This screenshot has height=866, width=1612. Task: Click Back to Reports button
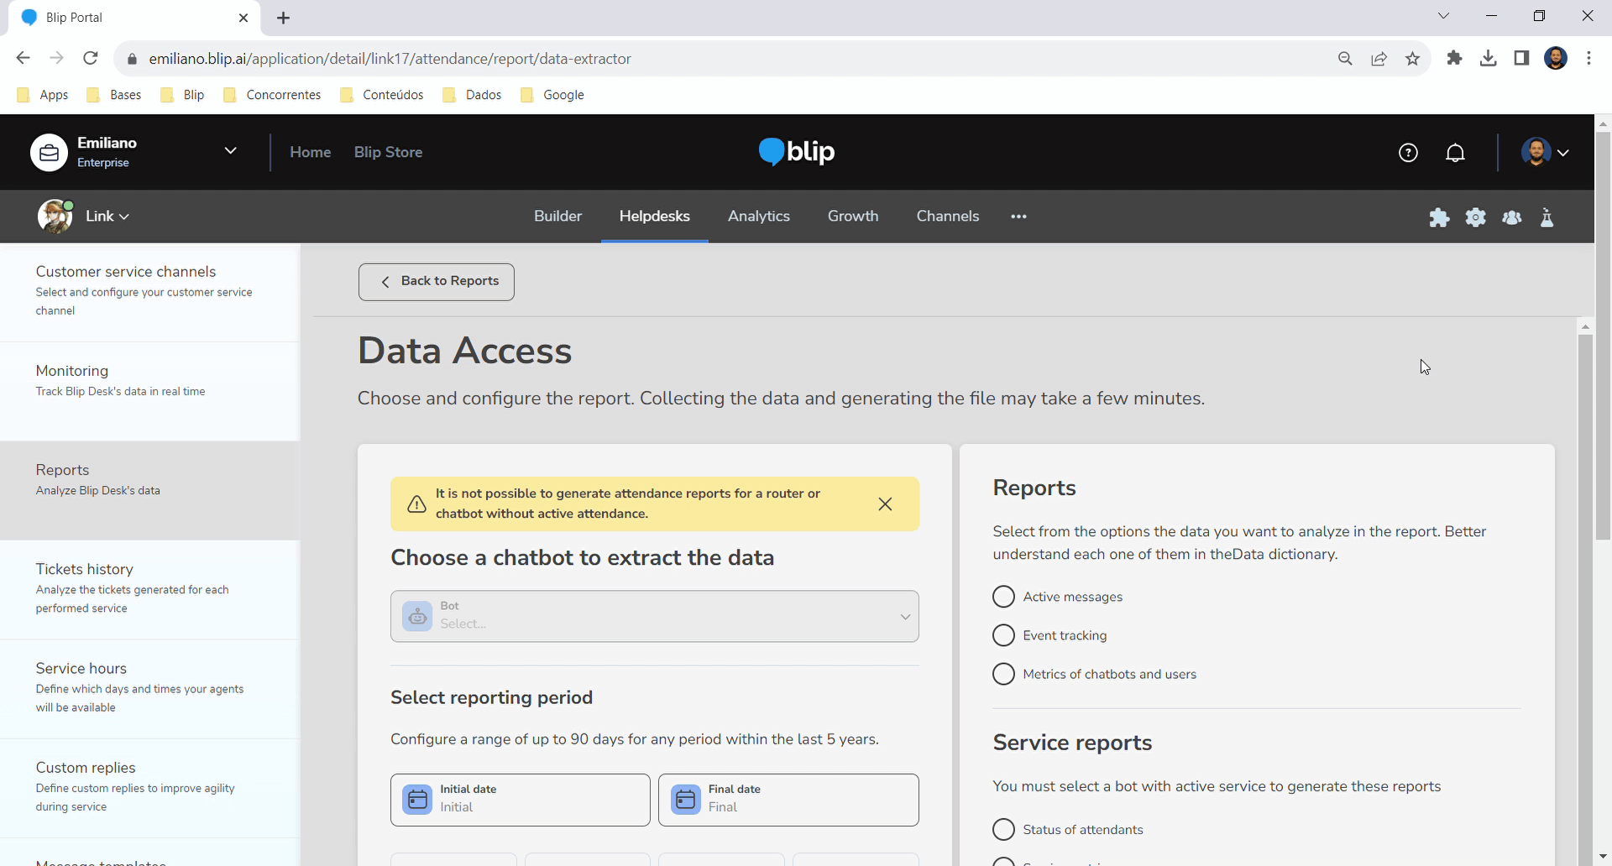pyautogui.click(x=437, y=281)
